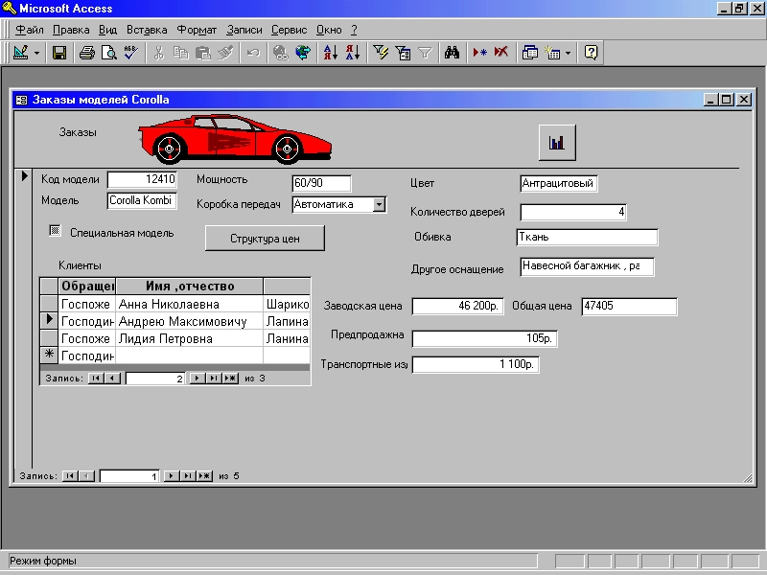Click the Filter by Form icon
Viewport: 767px width, 575px height.
(403, 53)
